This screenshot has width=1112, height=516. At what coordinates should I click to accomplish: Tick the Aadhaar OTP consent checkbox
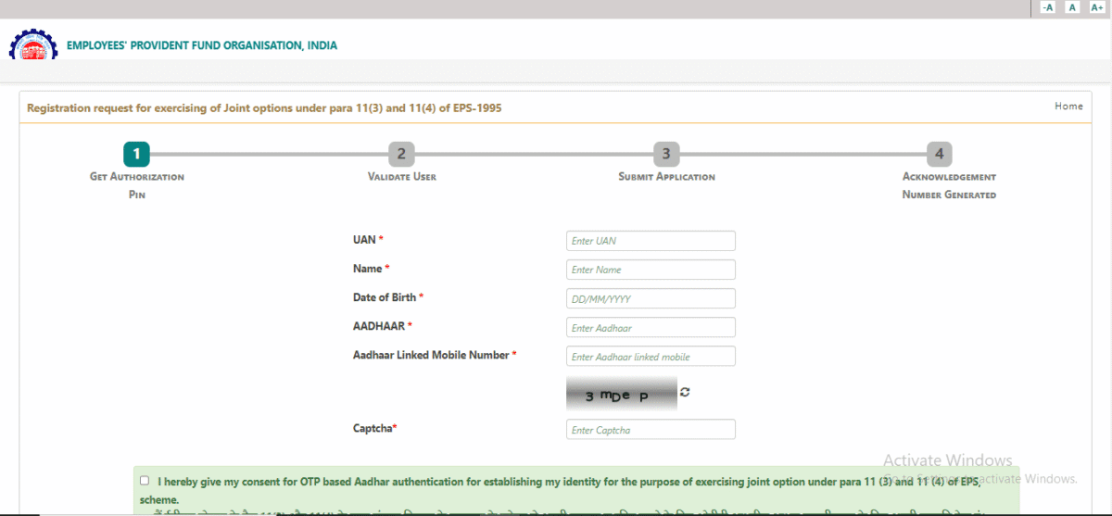(145, 481)
